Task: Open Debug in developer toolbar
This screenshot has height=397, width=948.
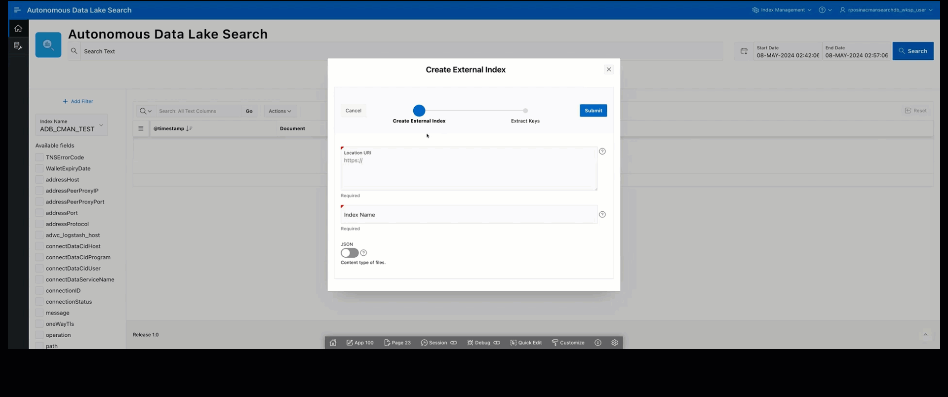Action: click(483, 343)
